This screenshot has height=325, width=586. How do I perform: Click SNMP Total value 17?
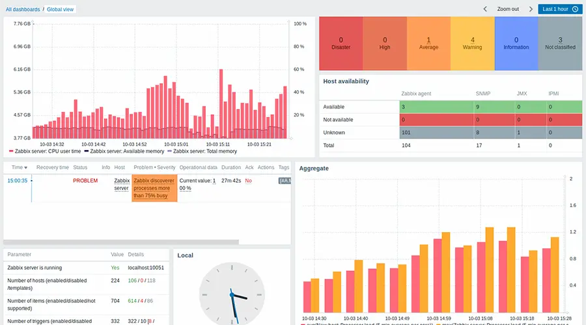pyautogui.click(x=479, y=146)
